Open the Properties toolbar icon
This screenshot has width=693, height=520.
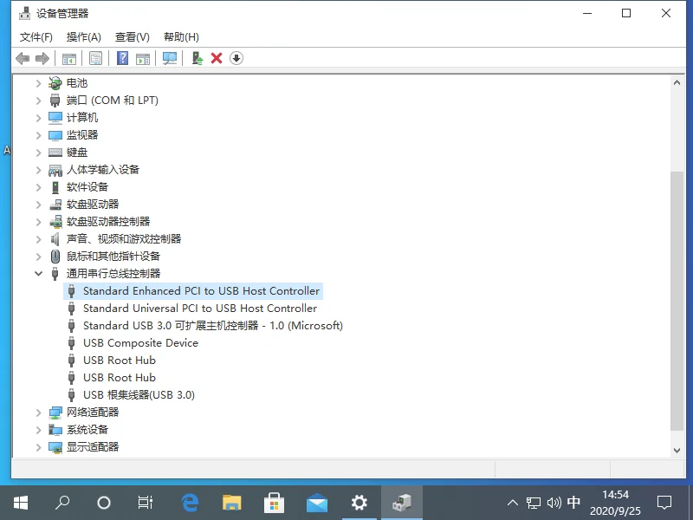pos(95,58)
